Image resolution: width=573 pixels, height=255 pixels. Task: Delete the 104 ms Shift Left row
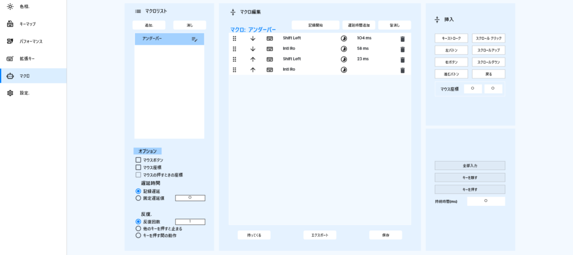pos(402,39)
